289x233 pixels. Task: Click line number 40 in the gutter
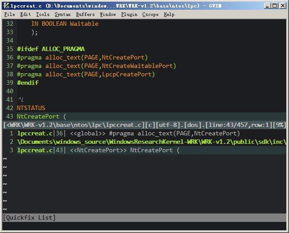[x=10, y=91]
